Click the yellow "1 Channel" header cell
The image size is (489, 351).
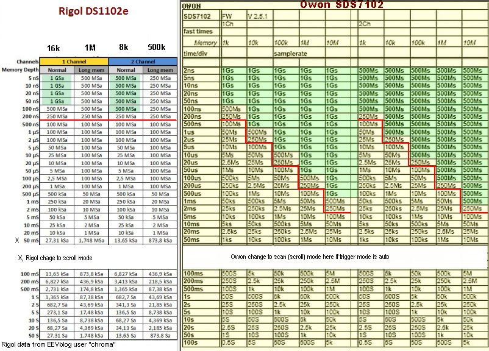(74, 62)
